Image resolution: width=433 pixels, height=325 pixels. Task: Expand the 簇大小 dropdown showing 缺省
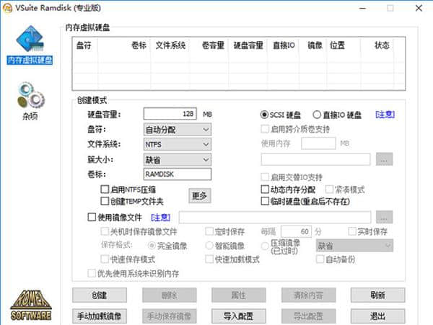tap(177, 159)
